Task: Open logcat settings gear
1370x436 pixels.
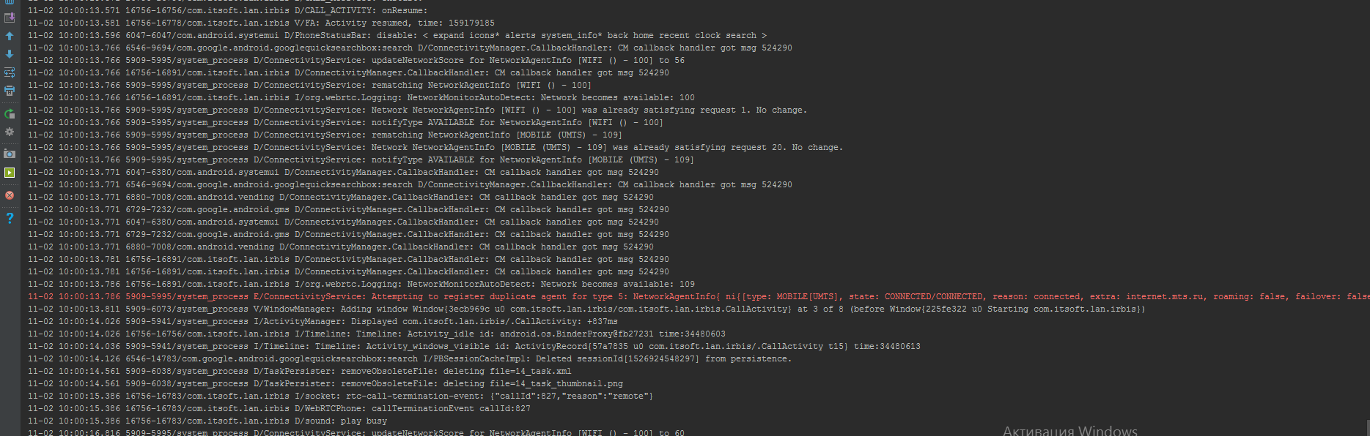Action: [x=10, y=132]
